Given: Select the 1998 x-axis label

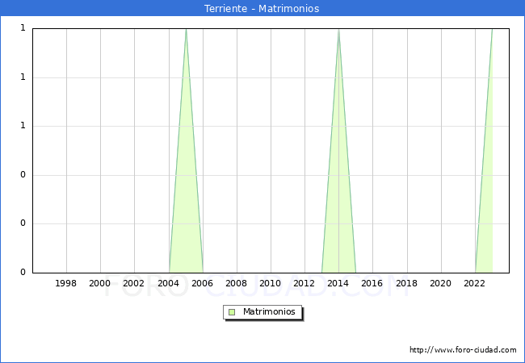Looking at the screenshot, I should tap(65, 283).
